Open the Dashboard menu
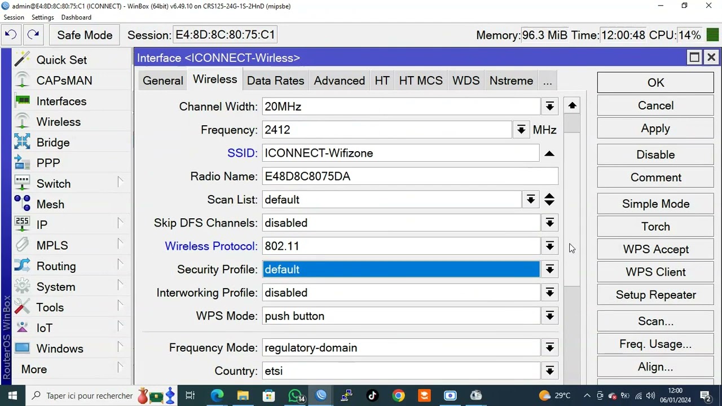722x406 pixels. [x=76, y=17]
